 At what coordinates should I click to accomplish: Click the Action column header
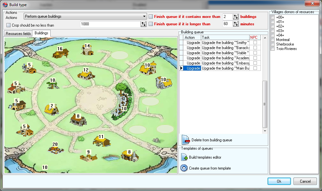[192, 37]
